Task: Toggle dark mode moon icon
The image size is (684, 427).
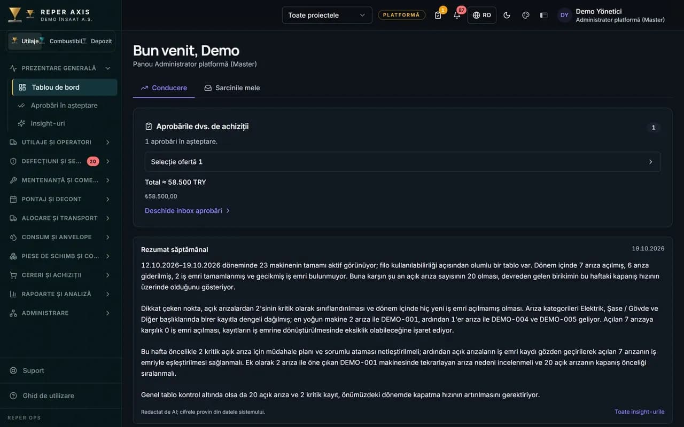Action: coord(507,15)
